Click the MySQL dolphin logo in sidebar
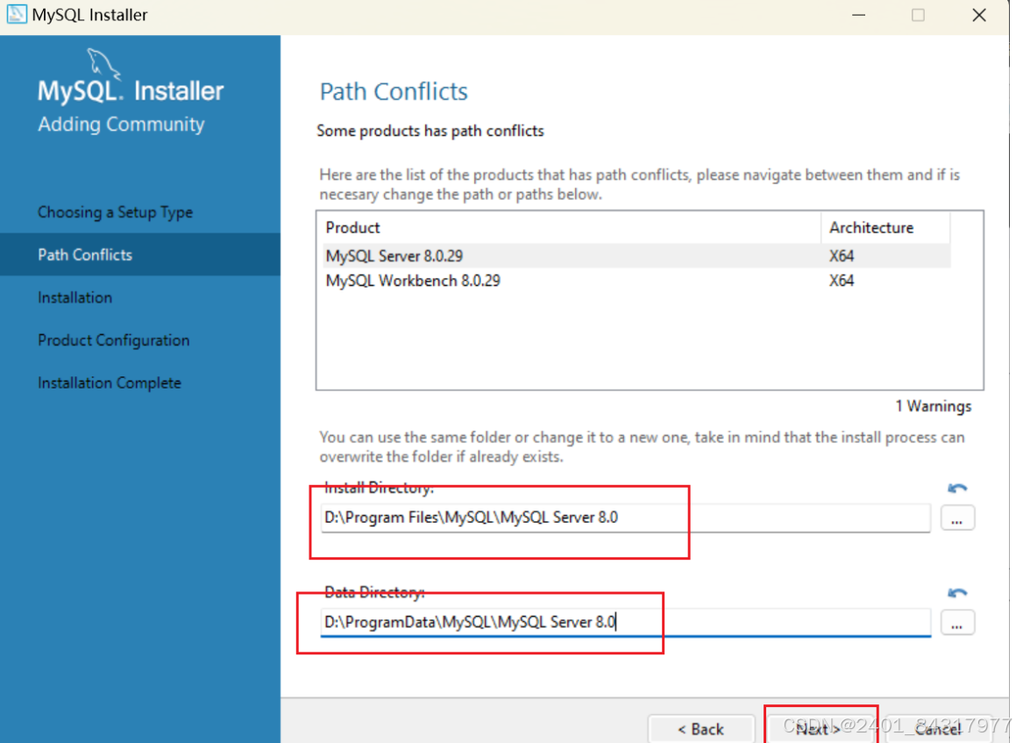 pyautogui.click(x=103, y=63)
